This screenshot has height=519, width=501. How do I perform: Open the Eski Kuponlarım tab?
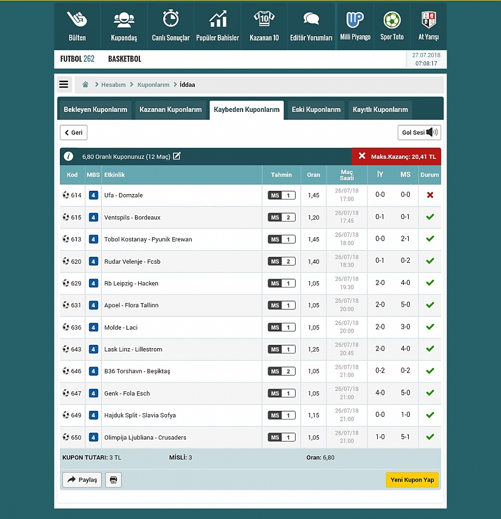tap(316, 110)
